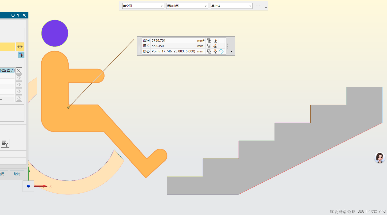Toggle visibility of the 面积 measurement
Viewport: 387px width, 215px height.
click(x=215, y=41)
